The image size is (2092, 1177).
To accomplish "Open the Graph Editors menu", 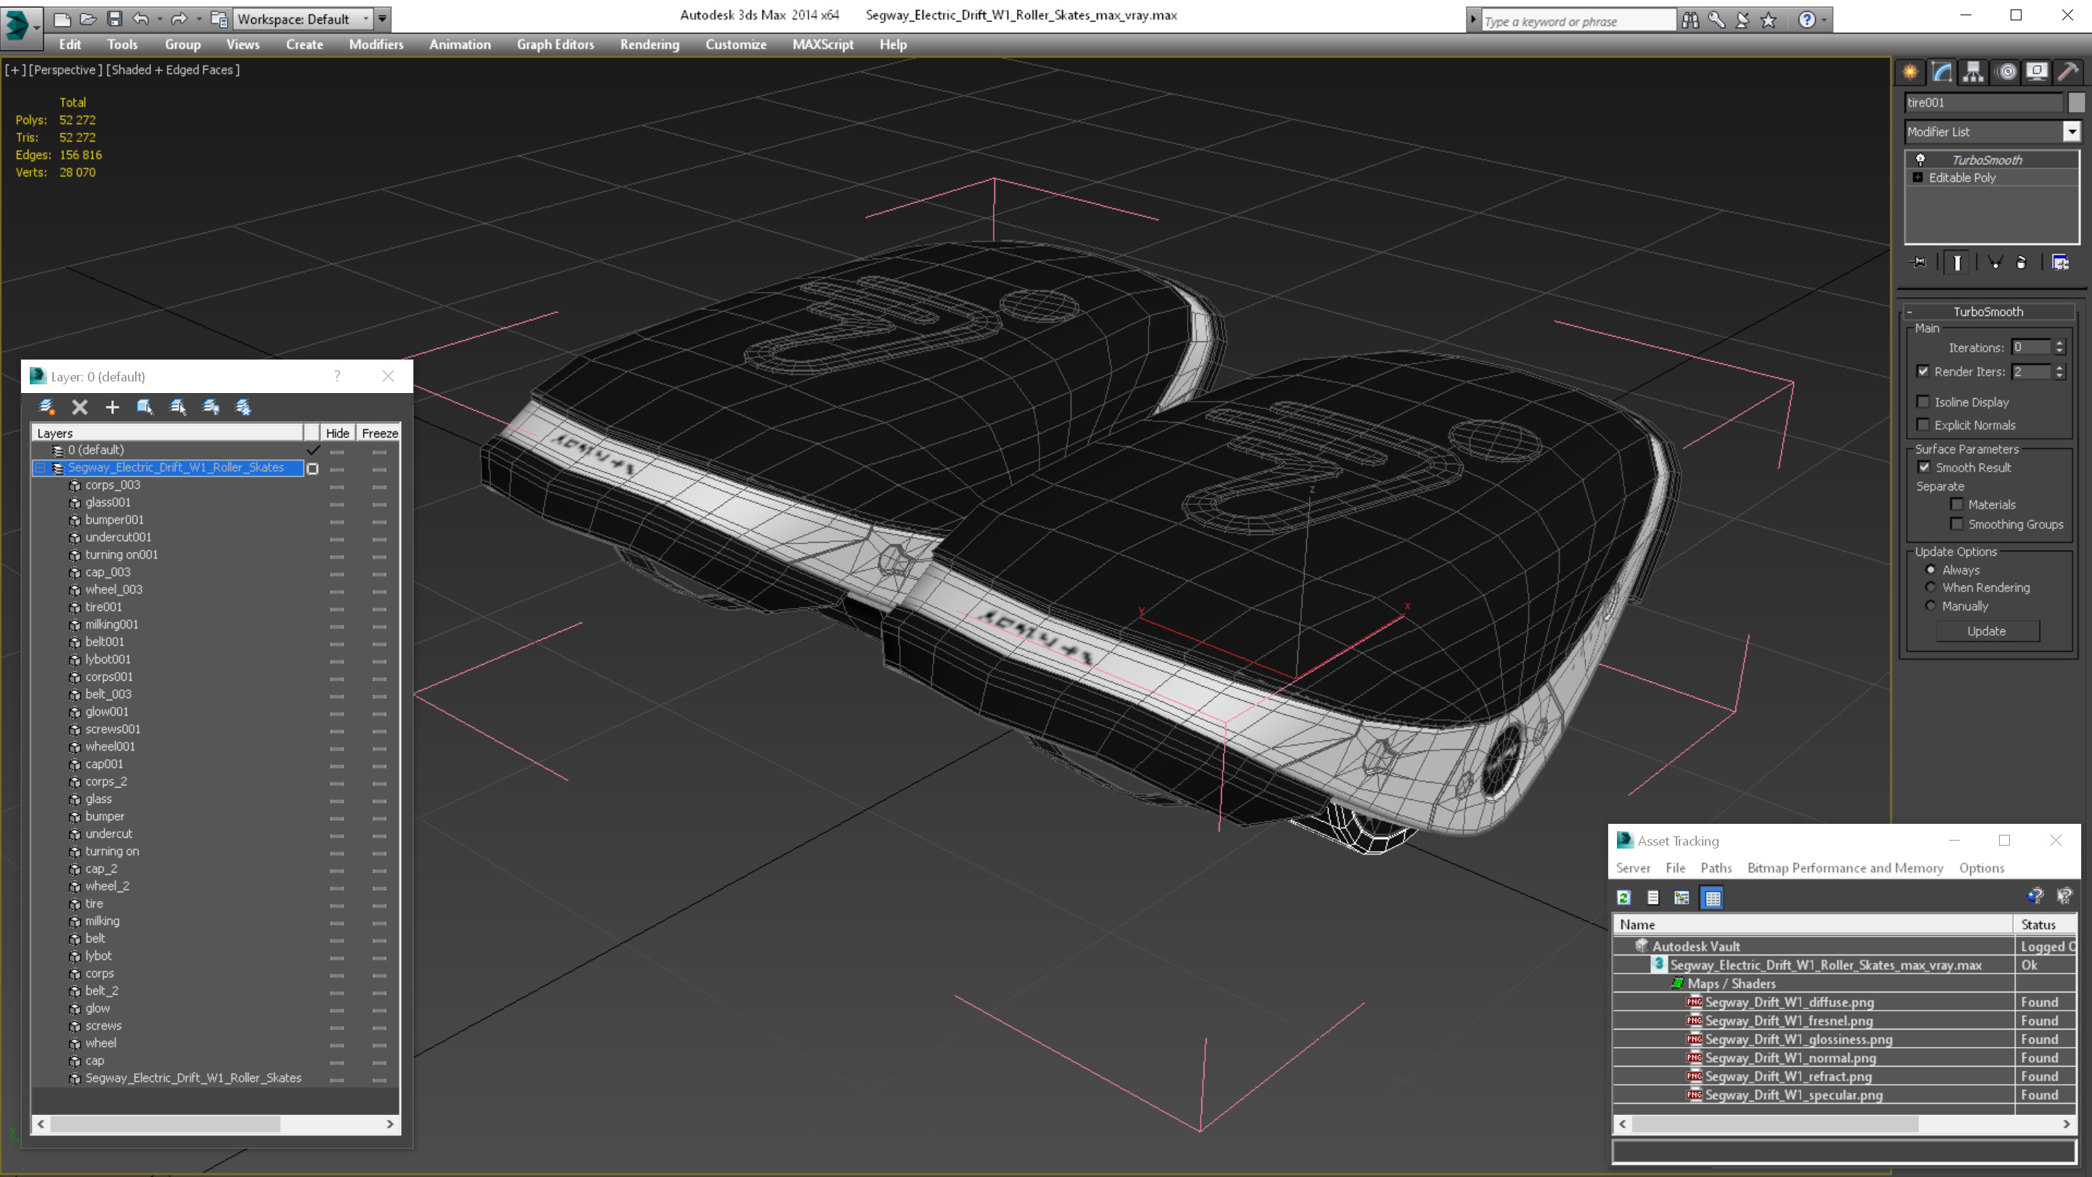I will [x=556, y=44].
